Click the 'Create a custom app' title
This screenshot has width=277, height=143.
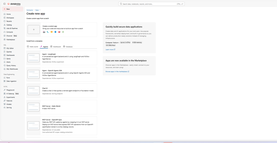tap(50, 26)
